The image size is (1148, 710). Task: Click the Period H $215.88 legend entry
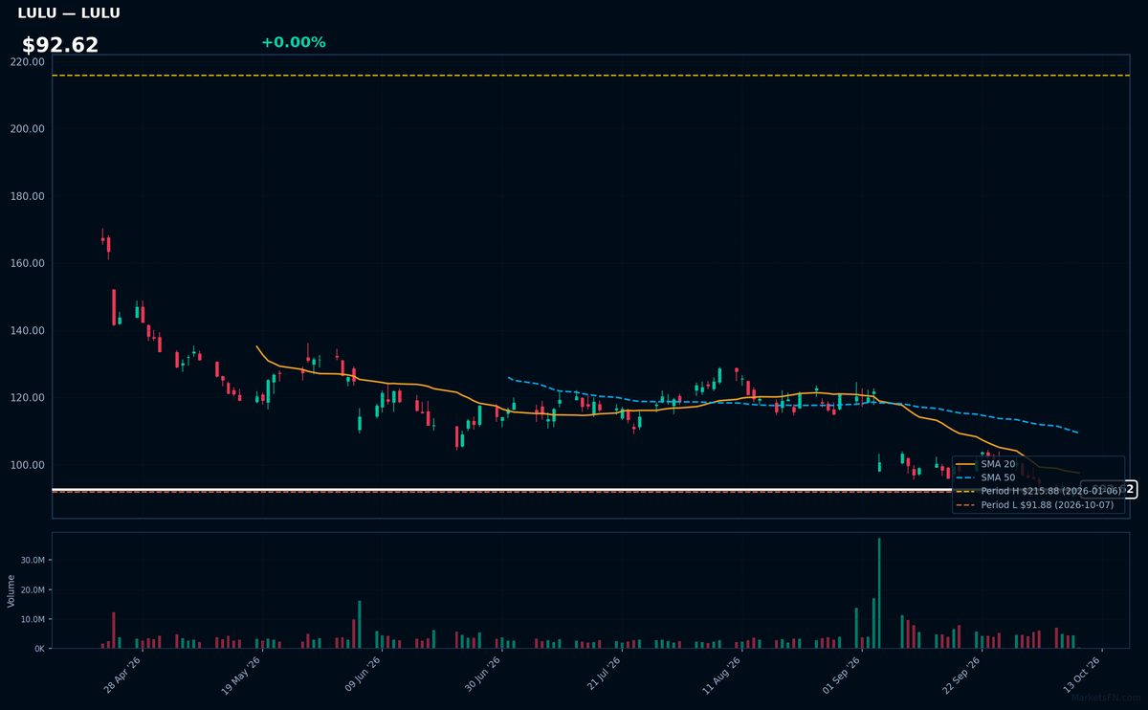[1038, 491]
